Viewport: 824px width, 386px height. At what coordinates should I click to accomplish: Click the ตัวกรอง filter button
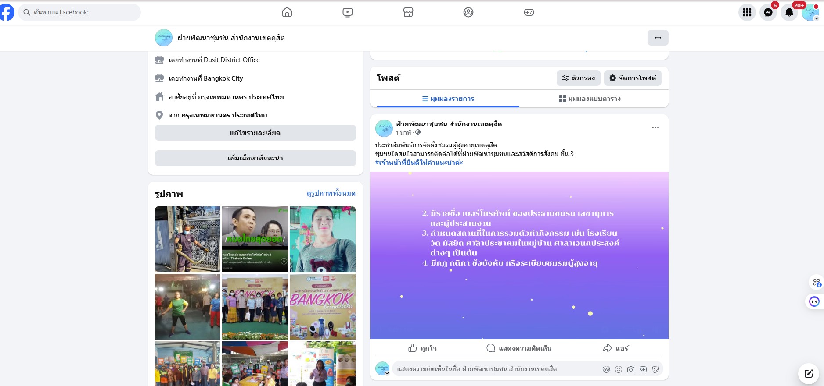tap(579, 78)
